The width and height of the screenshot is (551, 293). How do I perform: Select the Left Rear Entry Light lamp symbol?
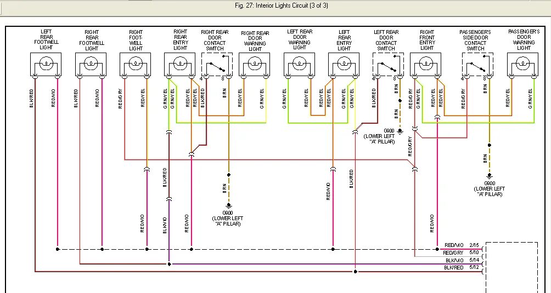coord(344,64)
